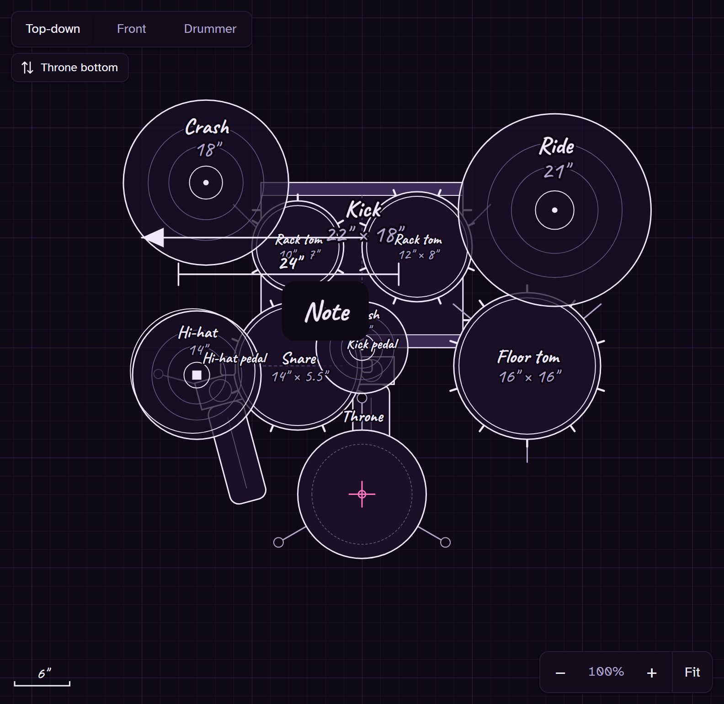Click the 6" scale bar indicator
The height and width of the screenshot is (704, 724).
(42, 677)
